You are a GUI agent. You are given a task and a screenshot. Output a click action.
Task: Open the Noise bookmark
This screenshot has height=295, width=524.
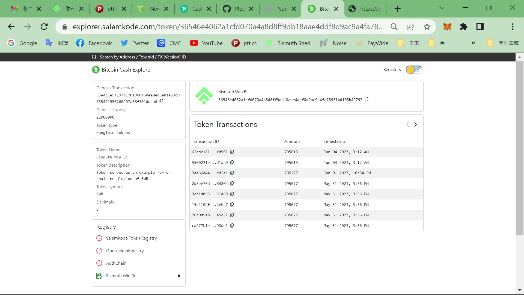click(333, 43)
